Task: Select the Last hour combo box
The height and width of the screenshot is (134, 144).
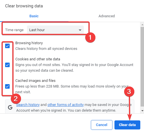Action: coord(55,30)
